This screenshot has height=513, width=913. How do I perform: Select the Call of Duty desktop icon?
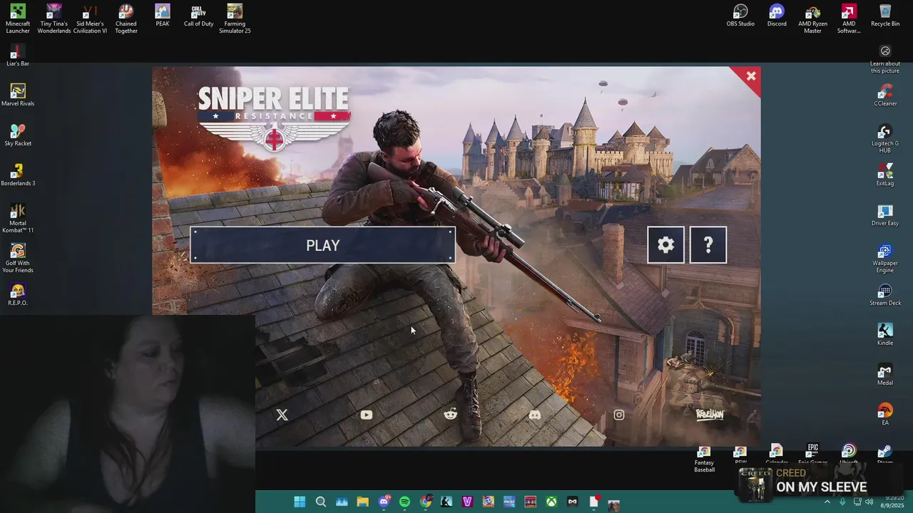click(x=198, y=16)
